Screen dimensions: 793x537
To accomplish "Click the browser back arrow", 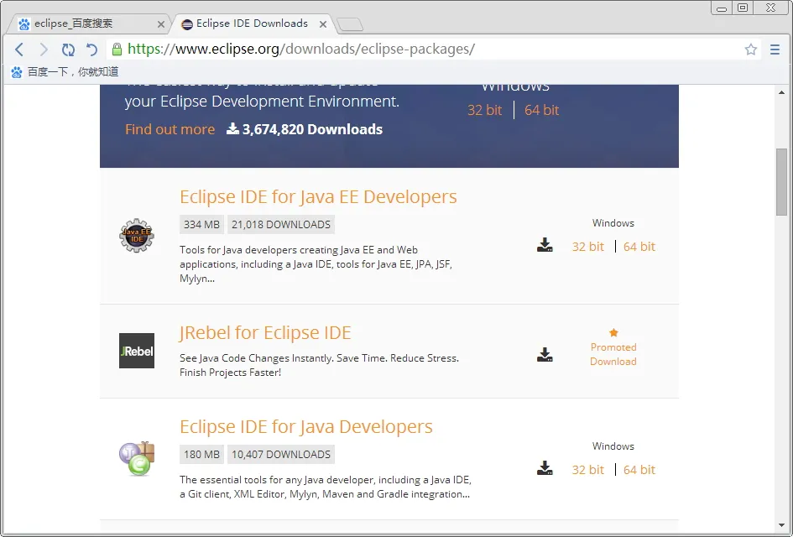I will pyautogui.click(x=19, y=50).
